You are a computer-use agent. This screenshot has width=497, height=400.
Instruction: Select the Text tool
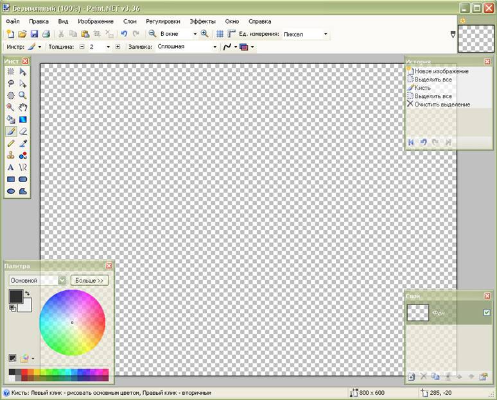(x=11, y=167)
